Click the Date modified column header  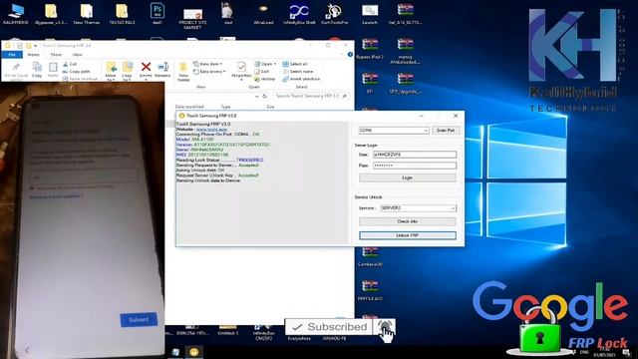click(x=189, y=107)
